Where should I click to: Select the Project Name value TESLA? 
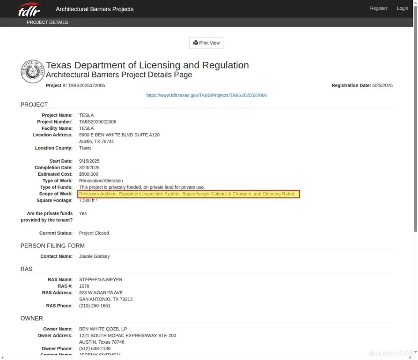(86, 115)
